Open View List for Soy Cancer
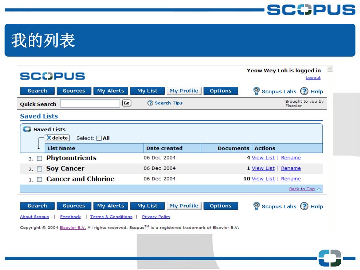Viewport: 360px width, 270px height. click(263, 168)
